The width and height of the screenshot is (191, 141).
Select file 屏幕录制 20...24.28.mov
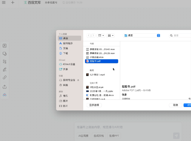coord(102,53)
